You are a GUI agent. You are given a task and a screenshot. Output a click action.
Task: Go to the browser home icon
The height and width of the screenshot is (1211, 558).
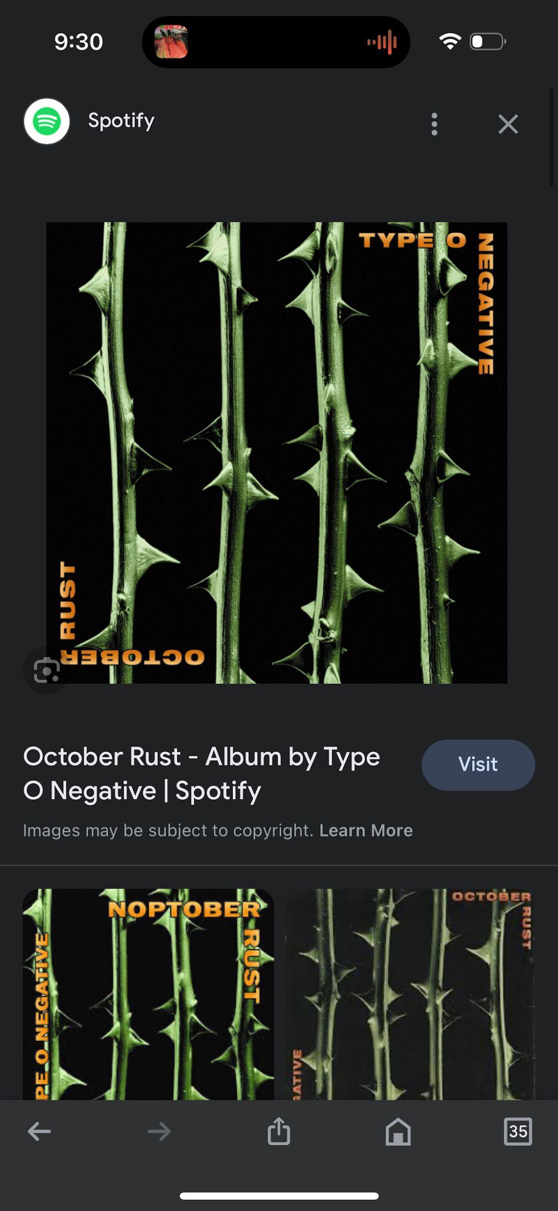point(398,1132)
